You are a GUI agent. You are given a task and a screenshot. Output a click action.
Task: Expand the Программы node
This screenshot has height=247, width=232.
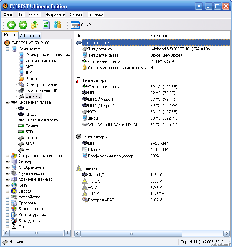tap(7, 203)
